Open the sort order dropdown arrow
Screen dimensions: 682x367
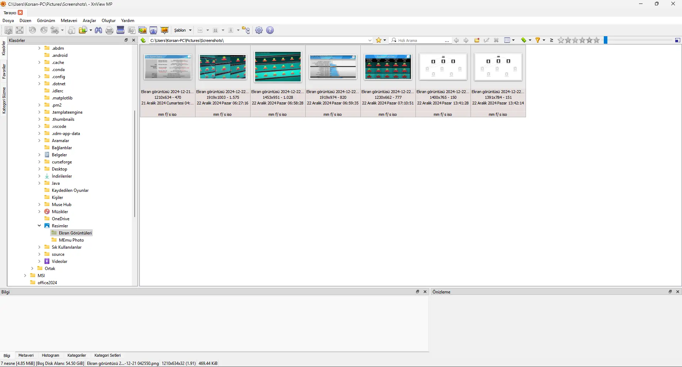[530, 40]
